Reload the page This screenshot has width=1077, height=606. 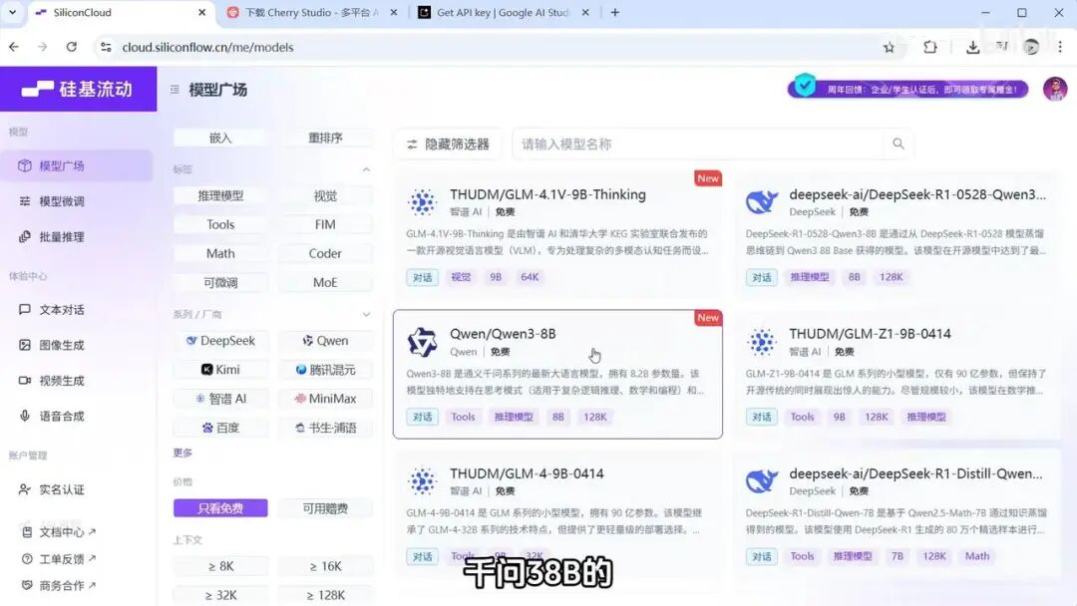point(72,47)
